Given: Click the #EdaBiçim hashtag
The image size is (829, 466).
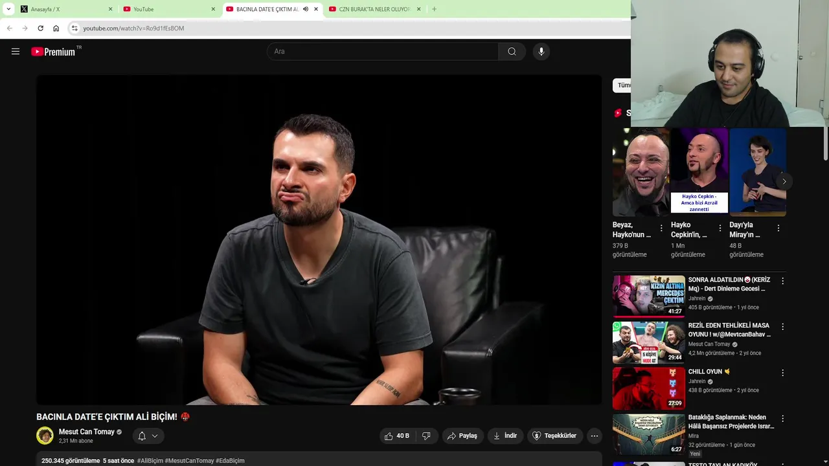Looking at the screenshot, I should (x=230, y=461).
